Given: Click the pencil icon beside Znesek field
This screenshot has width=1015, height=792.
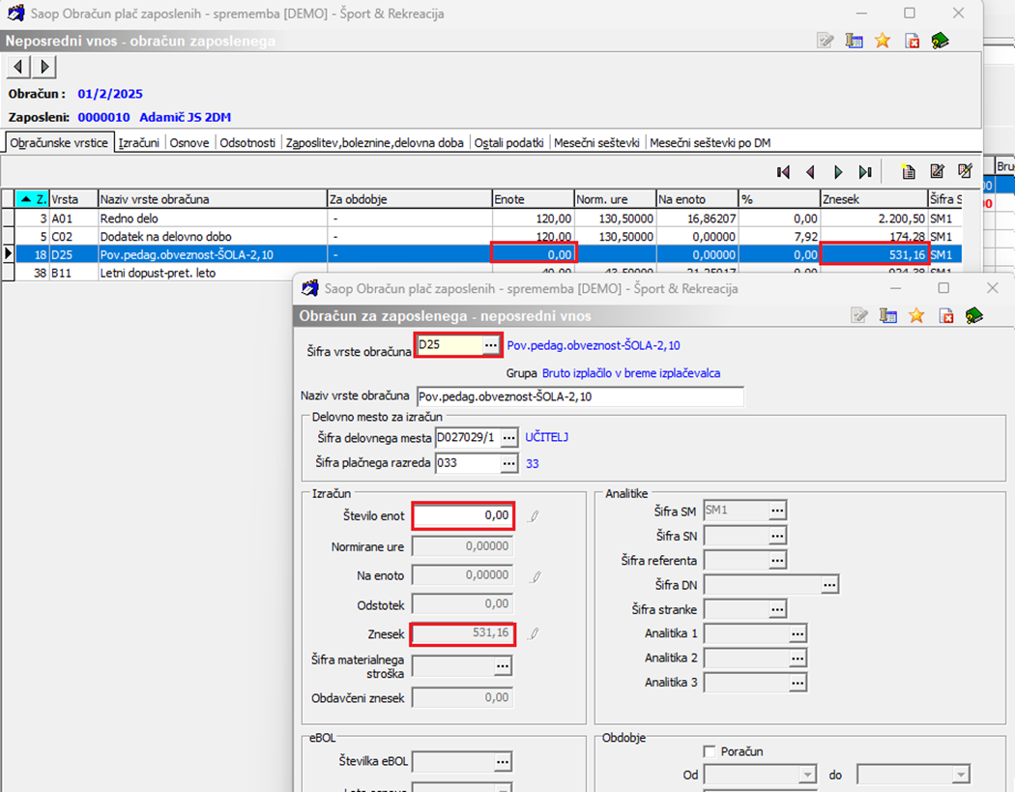Looking at the screenshot, I should click(535, 634).
